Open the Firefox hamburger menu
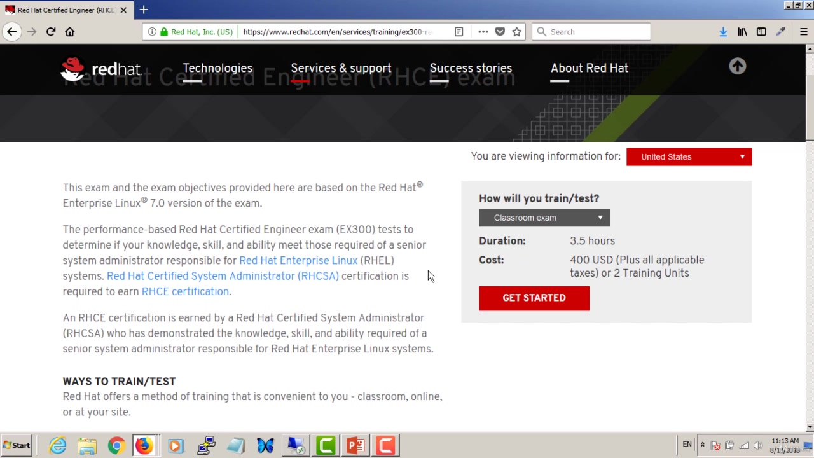Viewport: 814px width, 458px height. point(803,32)
